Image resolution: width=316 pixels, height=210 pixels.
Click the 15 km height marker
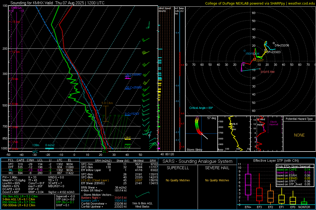(x=16, y=22)
